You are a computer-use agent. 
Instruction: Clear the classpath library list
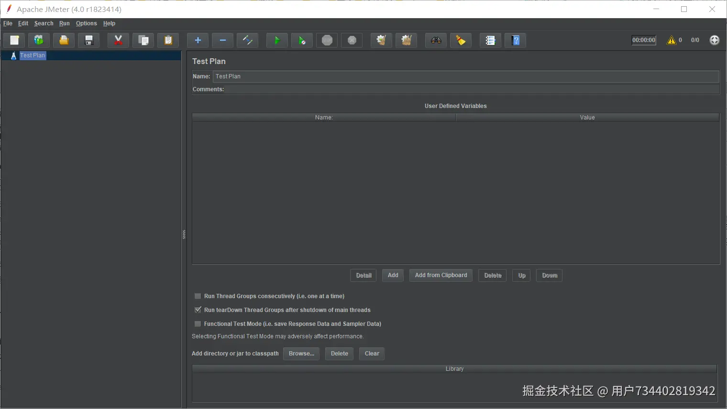372,354
